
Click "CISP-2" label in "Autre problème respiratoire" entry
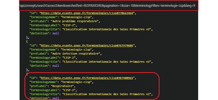tap(69, 25)
